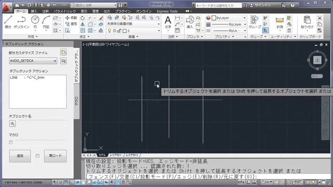Expand the 画層 panel
333x187 pixels.
pos(133,37)
